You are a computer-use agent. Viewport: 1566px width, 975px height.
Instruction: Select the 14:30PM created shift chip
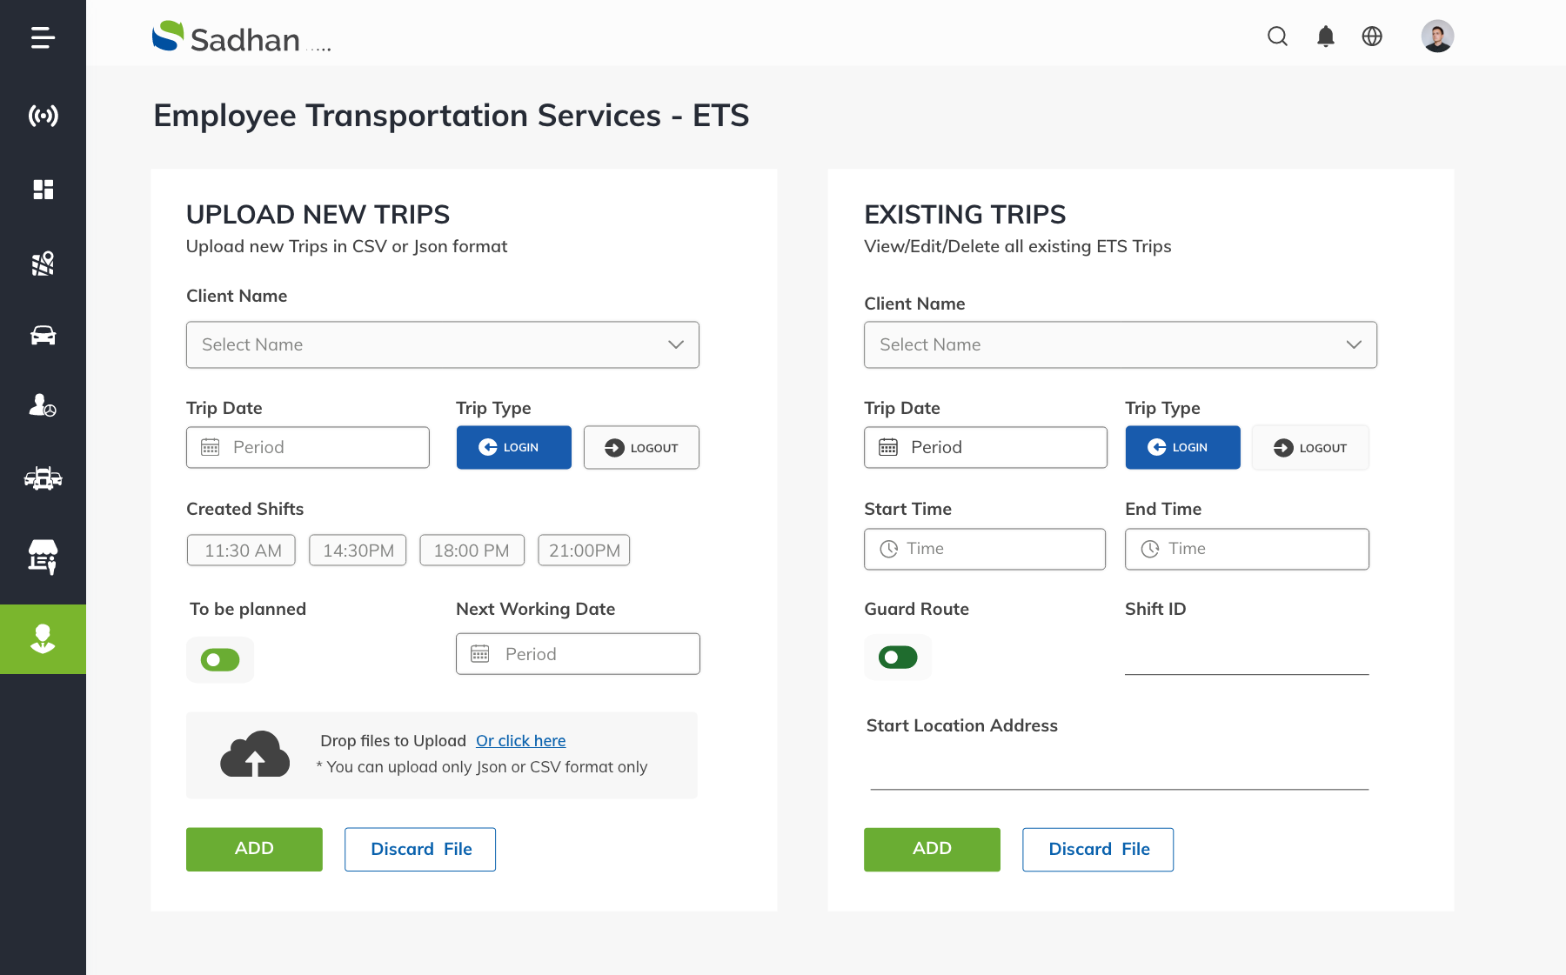pos(358,551)
